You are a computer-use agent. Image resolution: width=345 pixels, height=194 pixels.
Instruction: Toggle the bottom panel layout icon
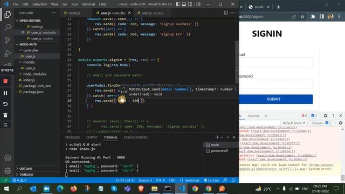click(184, 4)
